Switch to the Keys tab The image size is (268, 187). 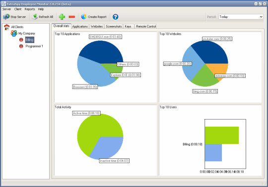pos(128,26)
